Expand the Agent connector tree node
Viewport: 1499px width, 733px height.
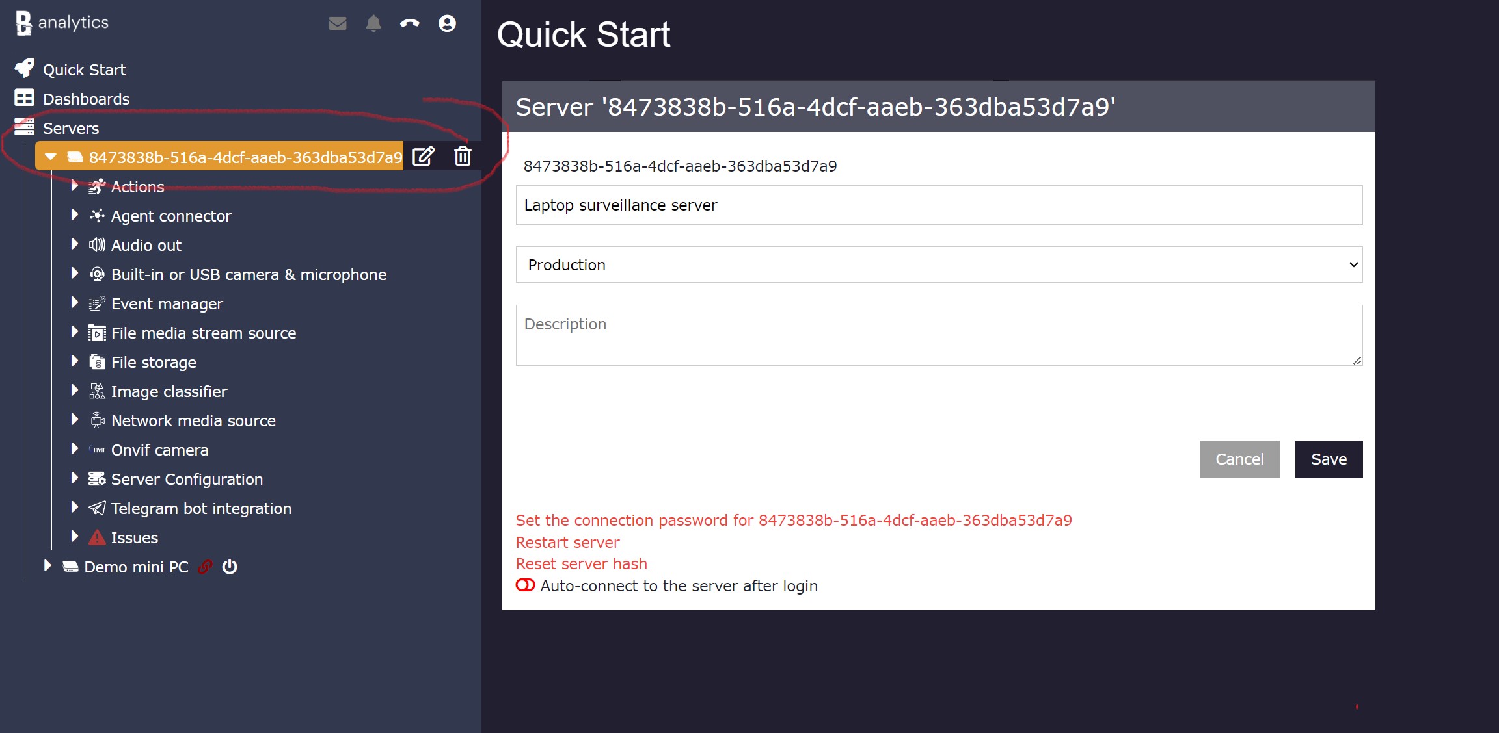click(74, 215)
